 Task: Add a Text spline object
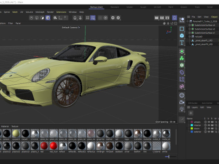[x=182, y=43]
